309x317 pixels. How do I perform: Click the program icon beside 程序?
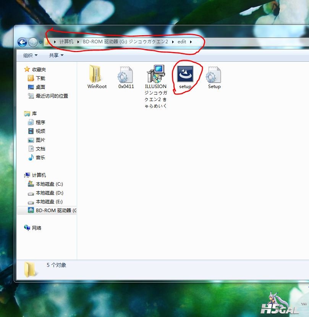click(x=31, y=122)
